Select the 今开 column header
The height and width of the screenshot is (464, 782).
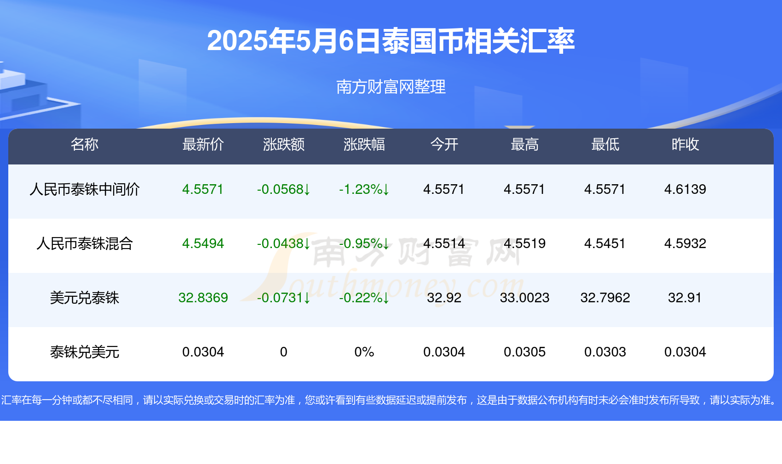point(444,145)
